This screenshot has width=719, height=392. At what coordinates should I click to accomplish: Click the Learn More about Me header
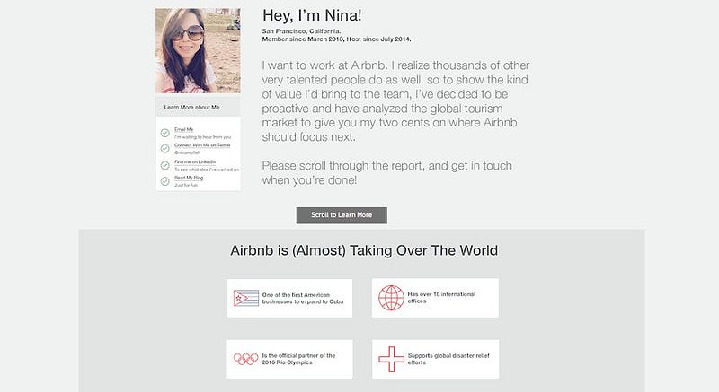[198, 107]
